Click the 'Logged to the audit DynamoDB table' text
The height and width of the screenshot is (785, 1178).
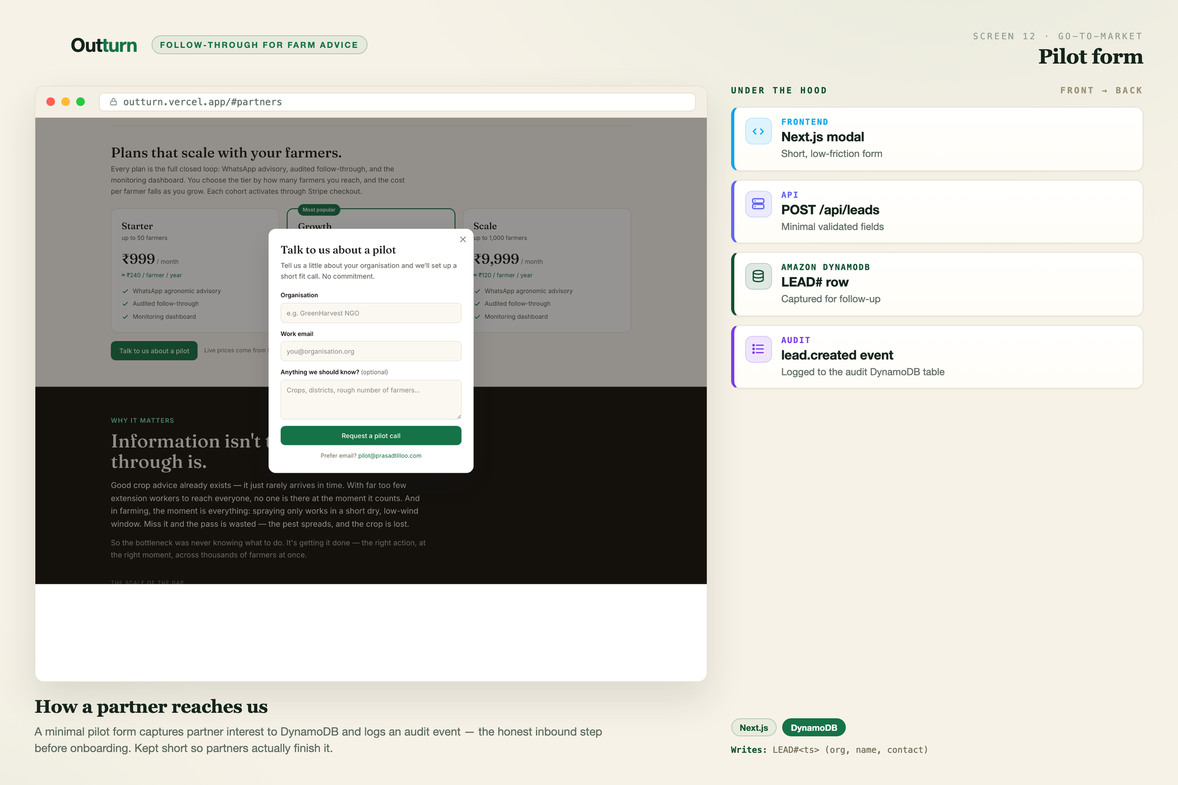863,372
